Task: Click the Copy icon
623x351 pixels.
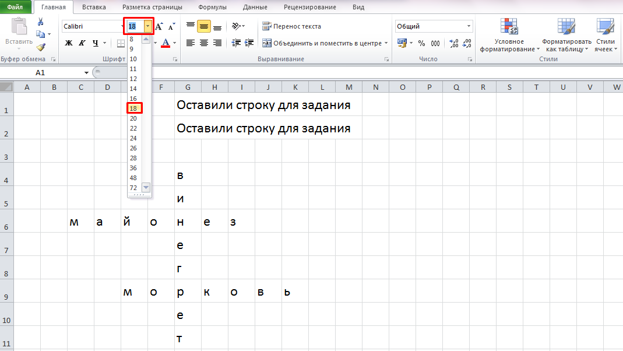Action: [x=41, y=34]
